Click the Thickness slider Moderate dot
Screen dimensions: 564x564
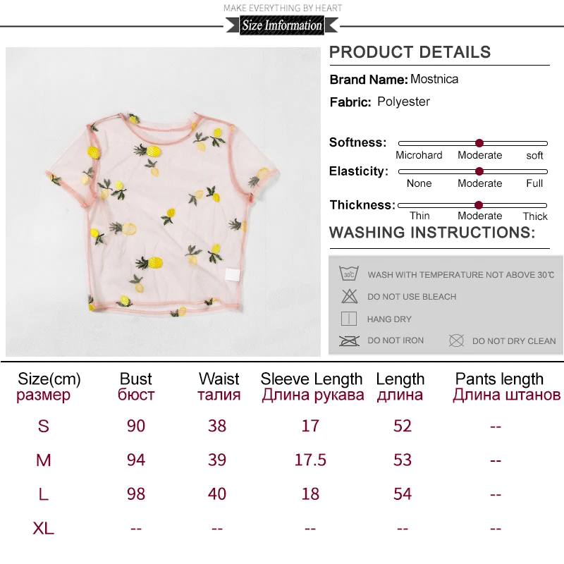[479, 205]
